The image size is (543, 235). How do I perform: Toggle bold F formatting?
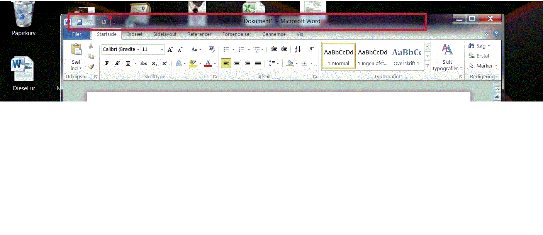(x=107, y=63)
